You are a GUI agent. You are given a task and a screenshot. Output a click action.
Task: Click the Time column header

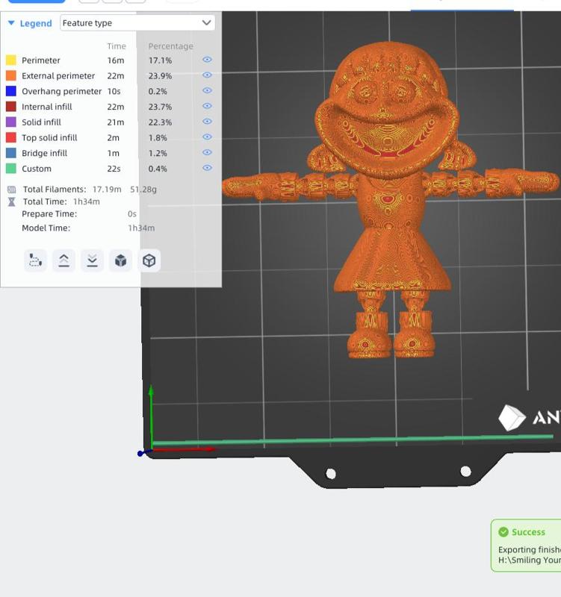(117, 46)
